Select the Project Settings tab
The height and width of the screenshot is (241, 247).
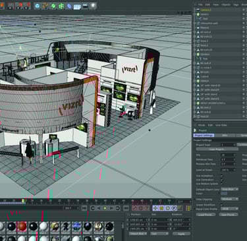[x=204, y=136]
